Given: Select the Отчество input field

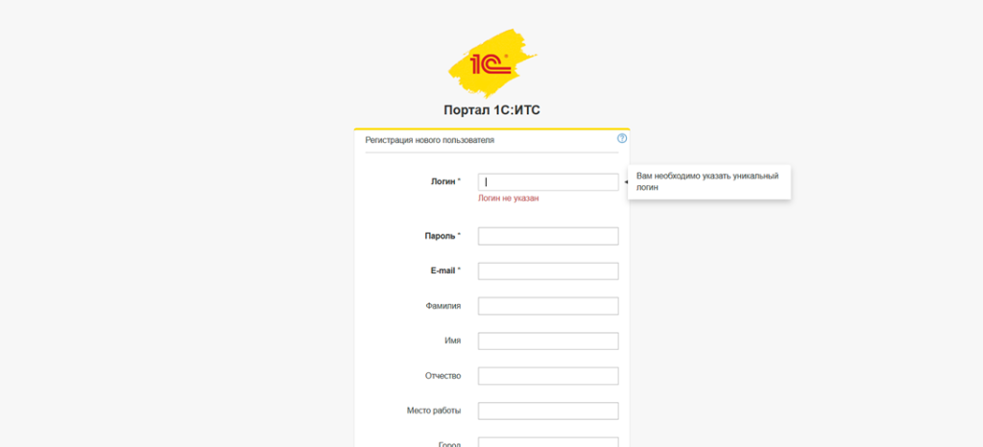Looking at the screenshot, I should [548, 376].
